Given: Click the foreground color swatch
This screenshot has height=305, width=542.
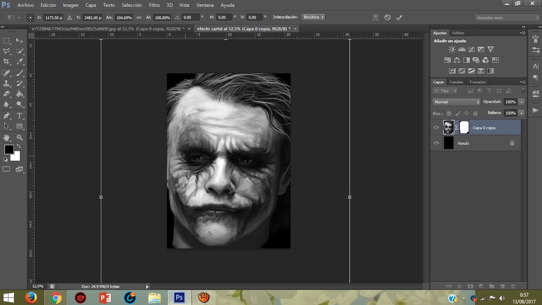Looking at the screenshot, I should (9, 150).
